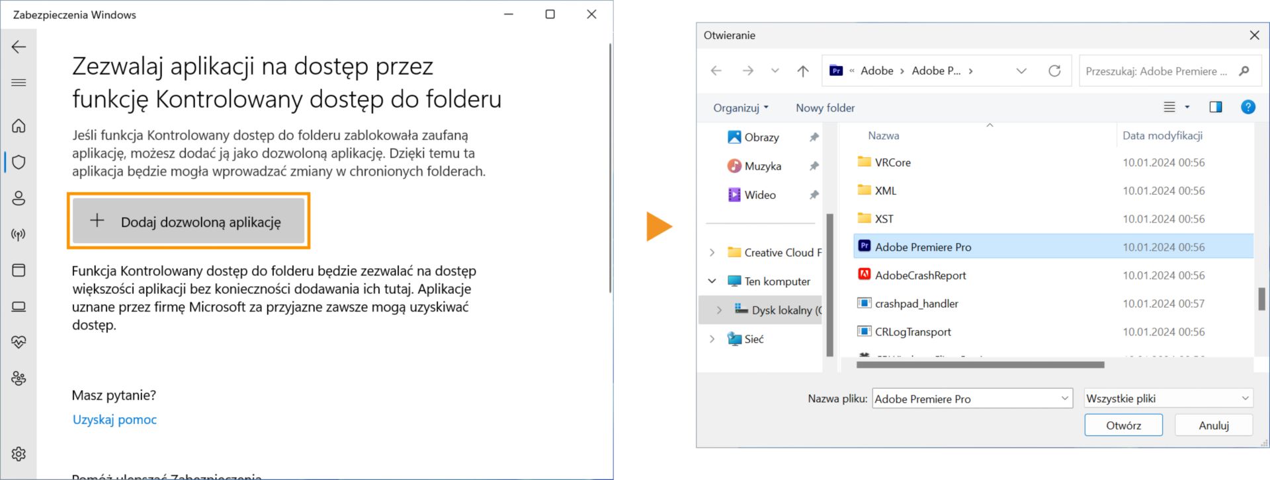Open Home page in Windows Security sidebar
The height and width of the screenshot is (480, 1270).
(19, 125)
